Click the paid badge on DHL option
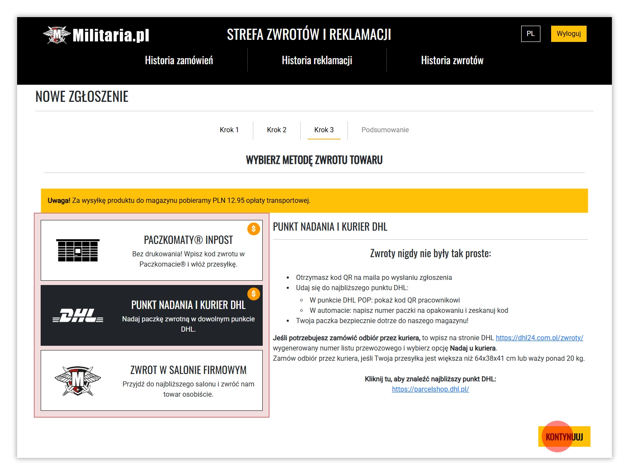This screenshot has width=629, height=475. pyautogui.click(x=254, y=294)
